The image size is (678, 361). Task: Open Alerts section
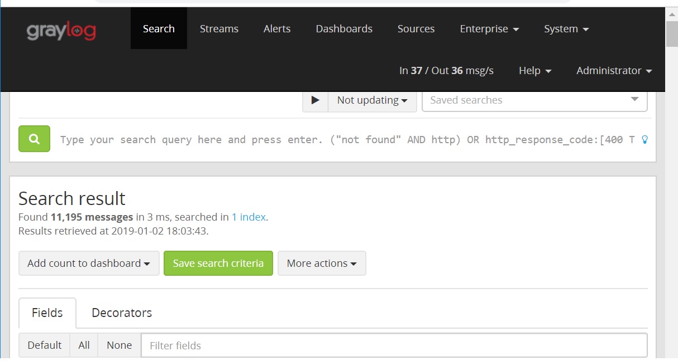[x=277, y=28]
